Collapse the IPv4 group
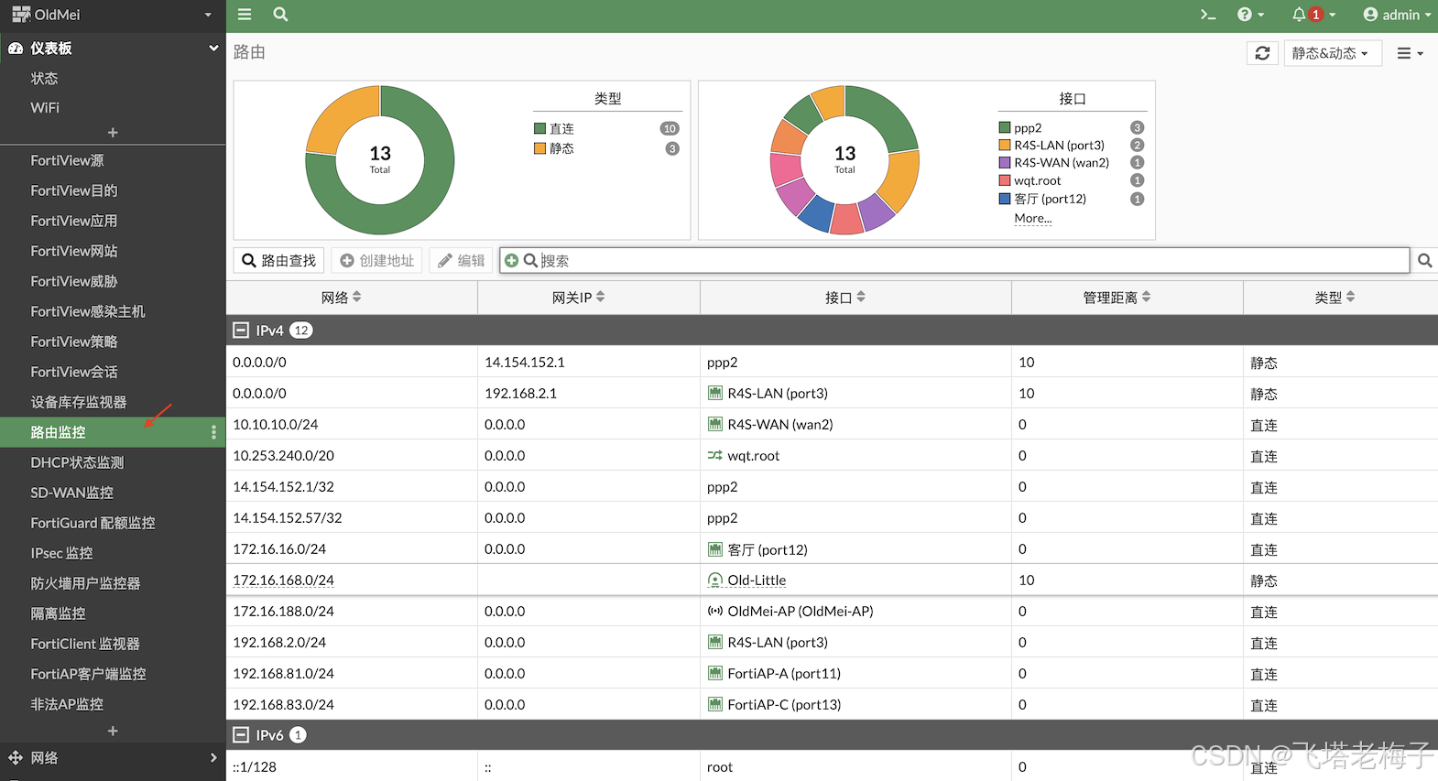The width and height of the screenshot is (1438, 781). point(241,331)
